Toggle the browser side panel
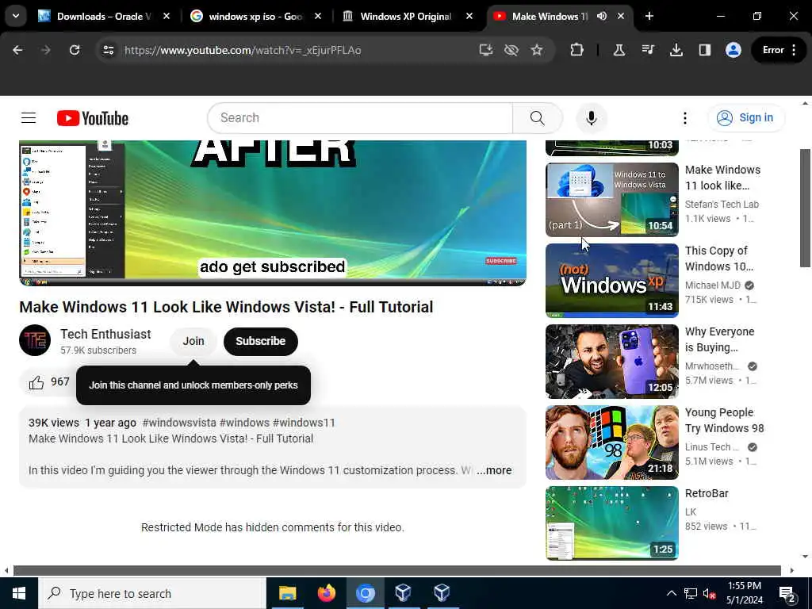 (704, 50)
